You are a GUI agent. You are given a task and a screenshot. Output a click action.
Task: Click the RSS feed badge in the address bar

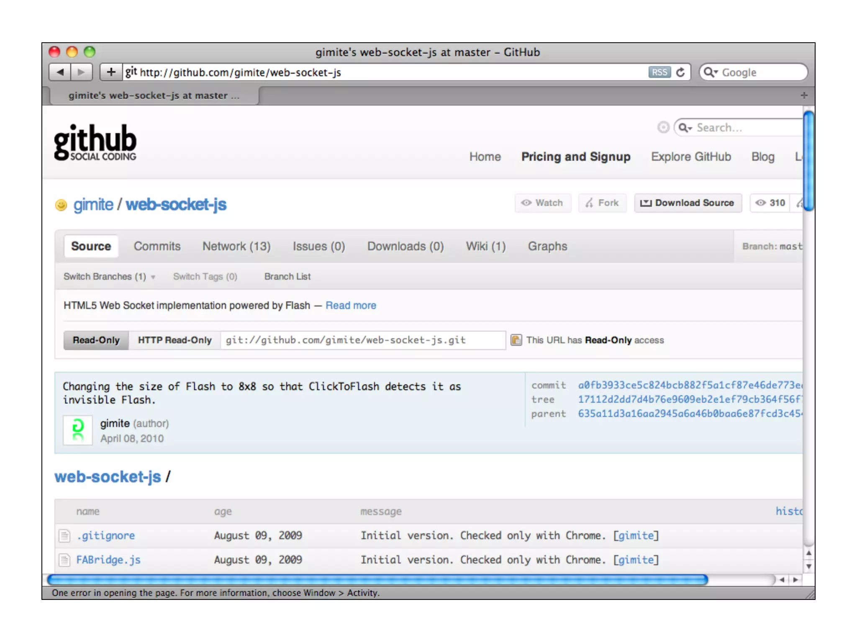pyautogui.click(x=659, y=72)
